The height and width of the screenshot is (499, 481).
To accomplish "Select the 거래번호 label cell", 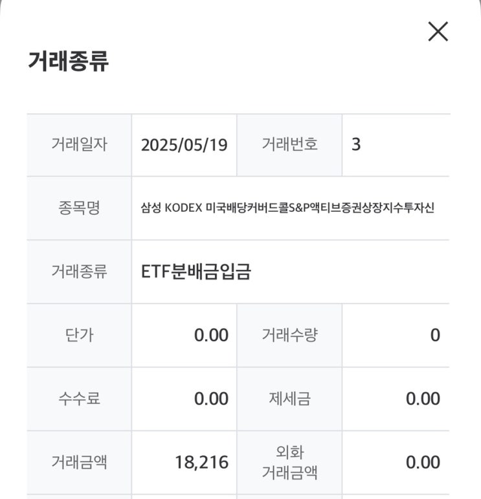I will pos(289,144).
